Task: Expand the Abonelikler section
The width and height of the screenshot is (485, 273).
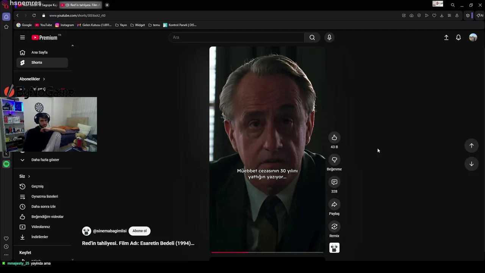Action: (32, 79)
